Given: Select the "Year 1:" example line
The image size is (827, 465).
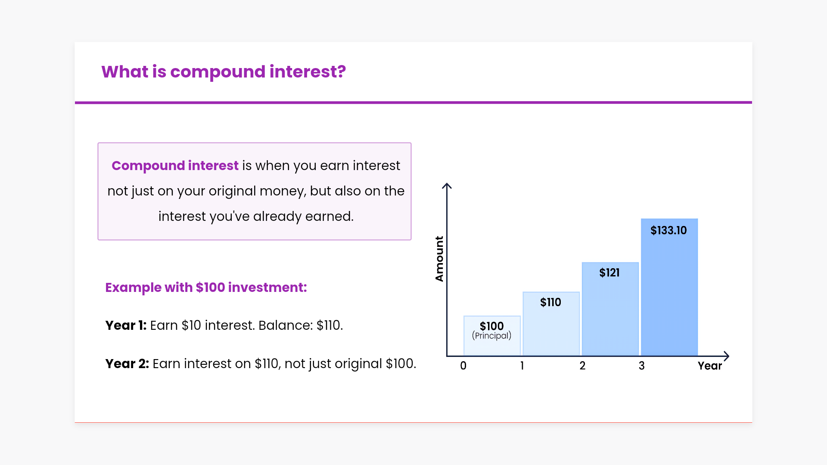Looking at the screenshot, I should (x=224, y=325).
